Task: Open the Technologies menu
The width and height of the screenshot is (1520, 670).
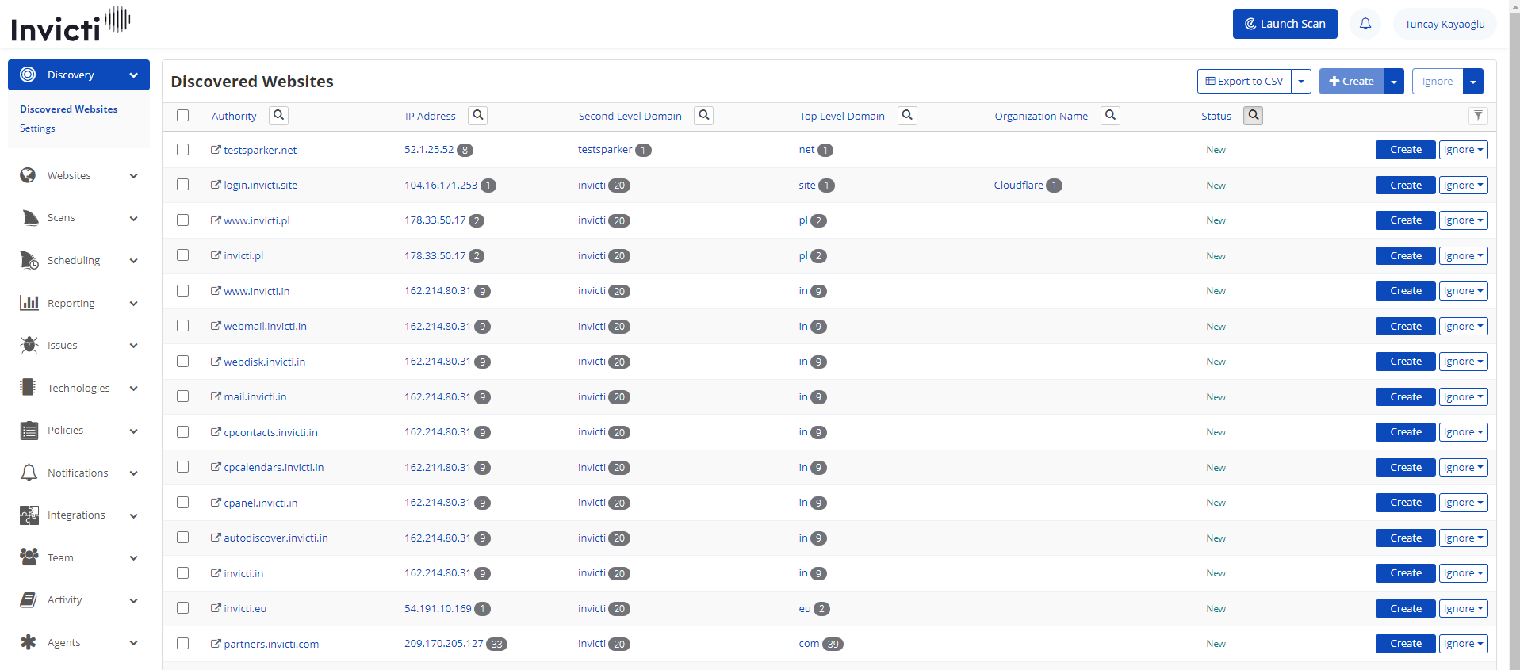Action: [78, 388]
